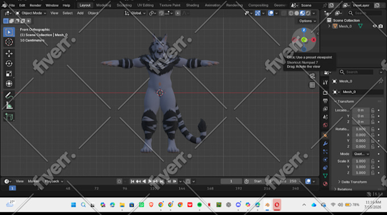This screenshot has height=215, width=387.
Task: Open the World properties tab
Action: tap(326, 125)
